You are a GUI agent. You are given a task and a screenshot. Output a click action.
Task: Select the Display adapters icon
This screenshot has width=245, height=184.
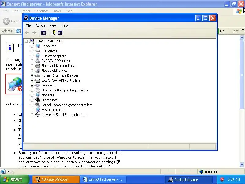coord(38,56)
